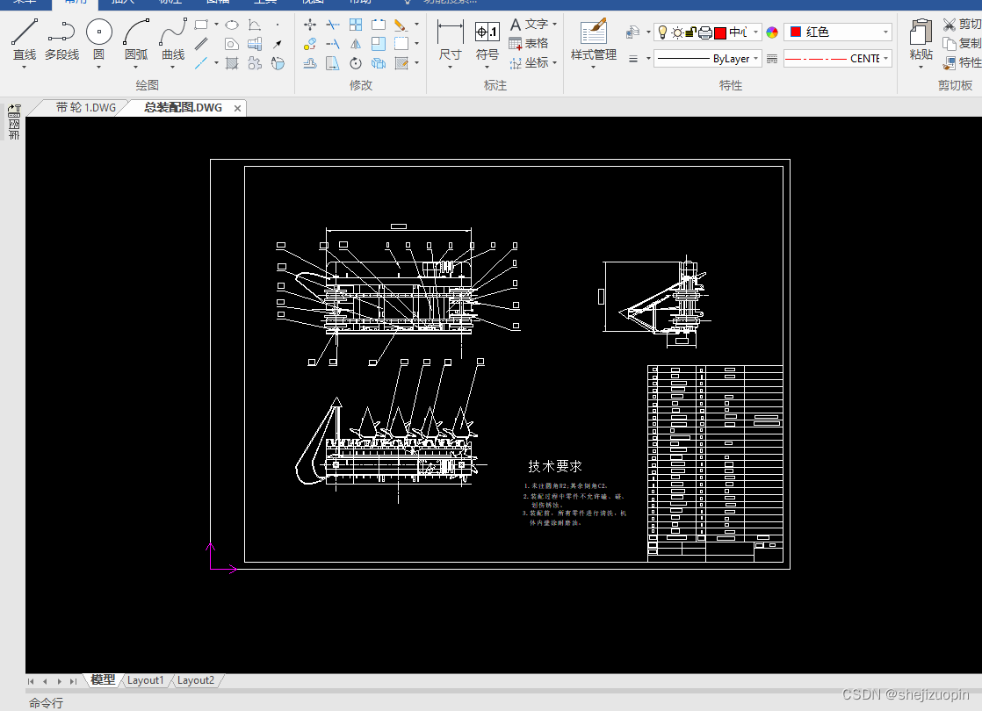This screenshot has width=982, height=711.
Task: Open the CENTE linetype dropdown
Action: click(885, 58)
